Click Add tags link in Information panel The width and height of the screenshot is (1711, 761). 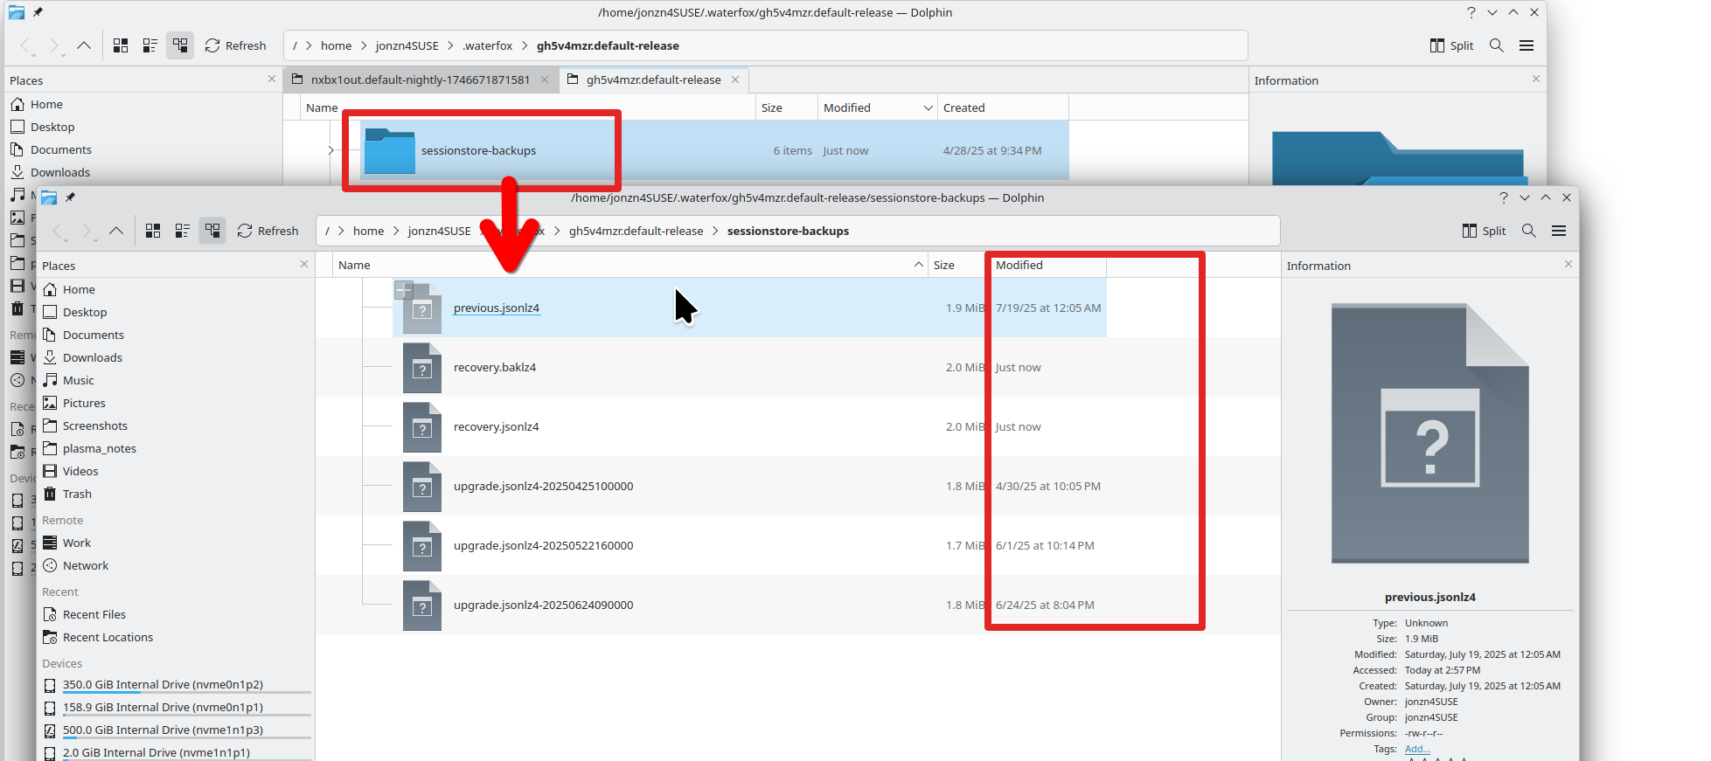point(1417,749)
